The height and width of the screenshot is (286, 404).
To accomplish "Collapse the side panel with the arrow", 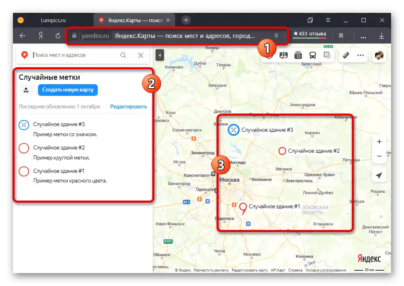I will [160, 55].
